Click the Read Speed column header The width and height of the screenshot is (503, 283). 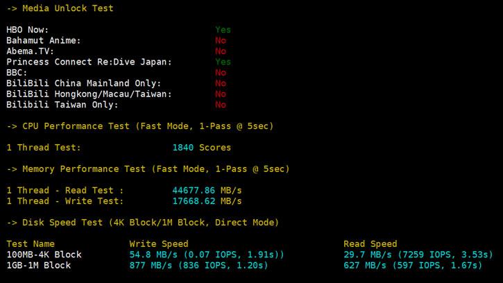point(370,244)
